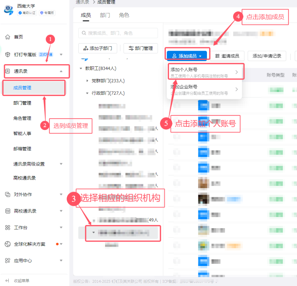Click the 对外协作 sidebar icon

(8, 195)
